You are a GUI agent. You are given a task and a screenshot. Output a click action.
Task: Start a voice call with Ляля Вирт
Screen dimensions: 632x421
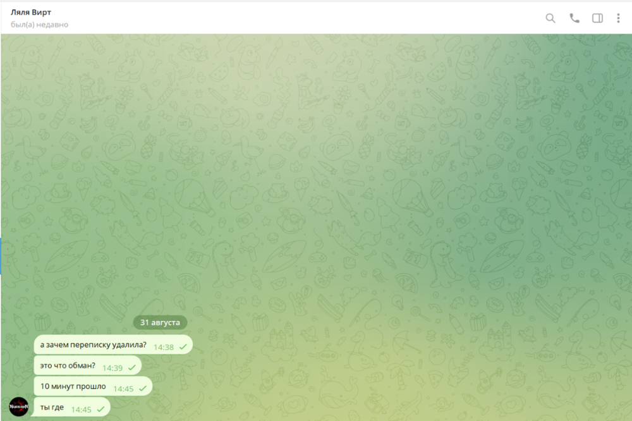tap(574, 18)
